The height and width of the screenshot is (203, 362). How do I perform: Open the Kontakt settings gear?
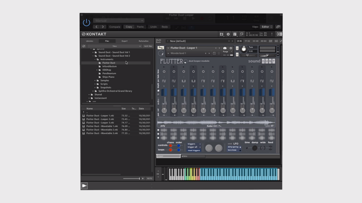pos(228,34)
